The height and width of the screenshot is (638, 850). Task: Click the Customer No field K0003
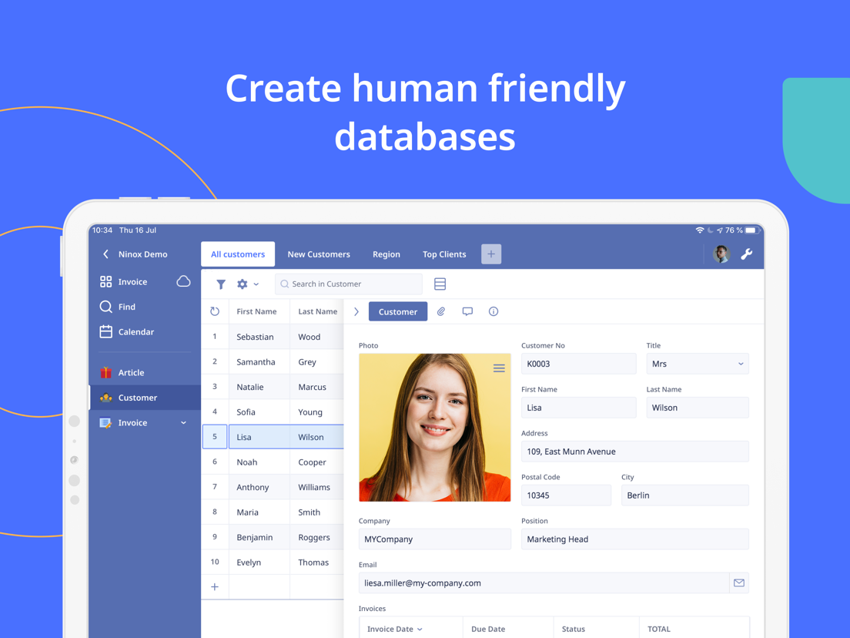[x=578, y=364]
